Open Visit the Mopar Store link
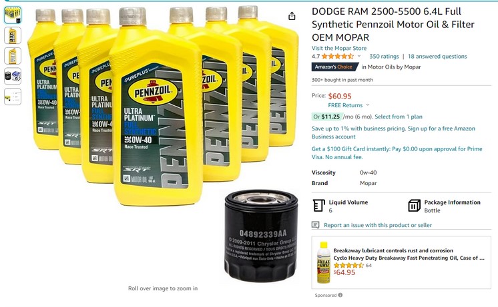 [339, 48]
